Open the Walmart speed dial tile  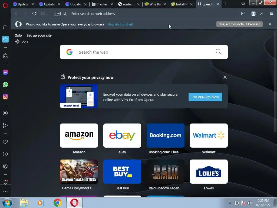[209, 135]
